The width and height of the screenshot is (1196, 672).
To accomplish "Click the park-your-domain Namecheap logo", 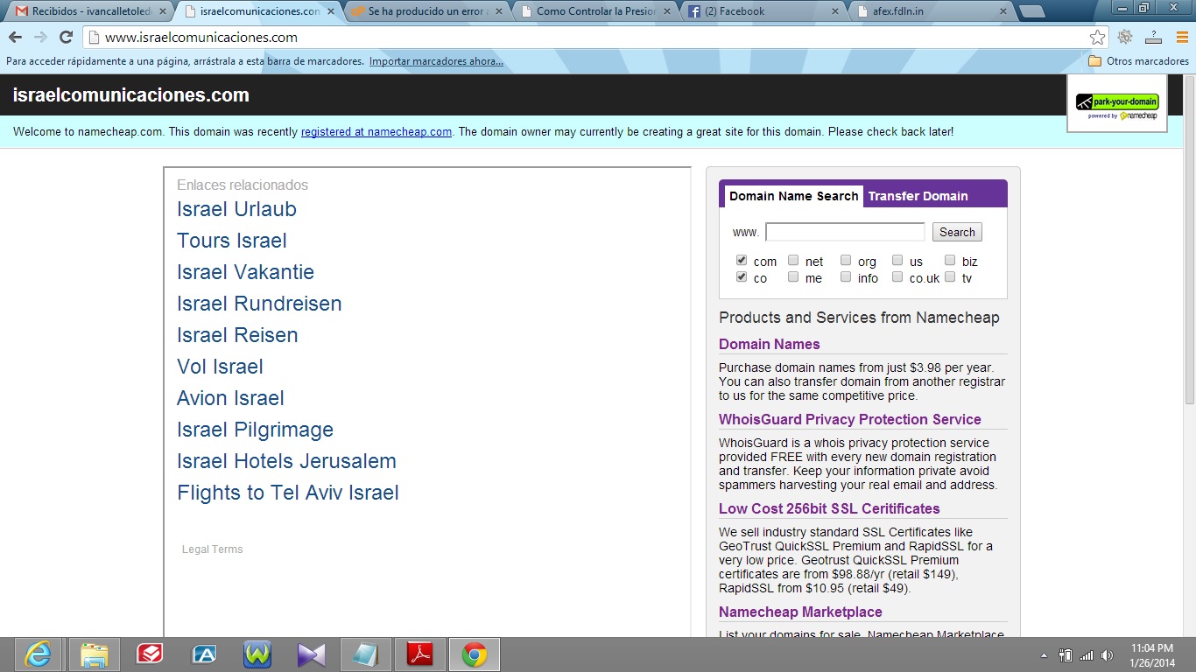I will pos(1117,105).
